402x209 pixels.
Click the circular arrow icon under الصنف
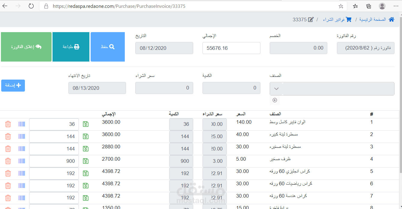click(x=275, y=100)
